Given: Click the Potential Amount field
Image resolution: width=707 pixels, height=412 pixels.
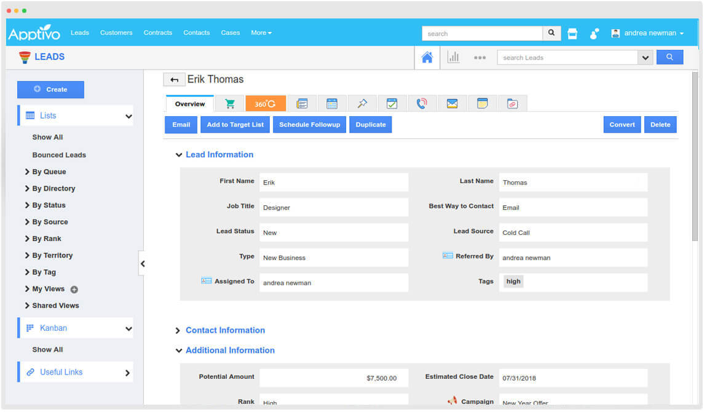Looking at the screenshot, I should 334,378.
